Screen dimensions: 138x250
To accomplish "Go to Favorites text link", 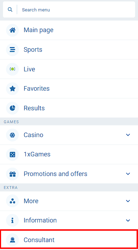I will (x=36, y=89).
